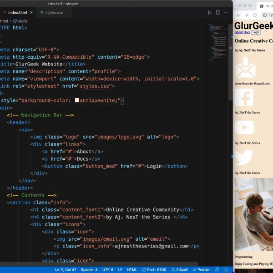273x273 pixels.
Task: Select the index.html editor tab
Action: [x=17, y=12]
